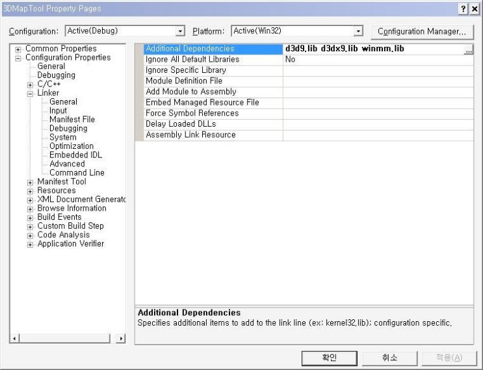
Task: Select the Debugging item under Linker
Action: tap(68, 129)
